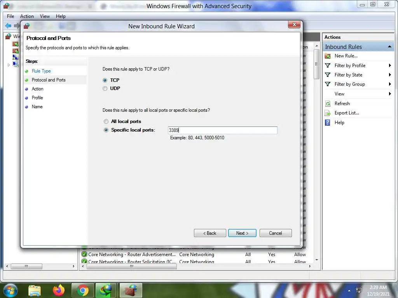Open the File menu
Image resolution: width=398 pixels, height=298 pixels.
pyautogui.click(x=10, y=16)
